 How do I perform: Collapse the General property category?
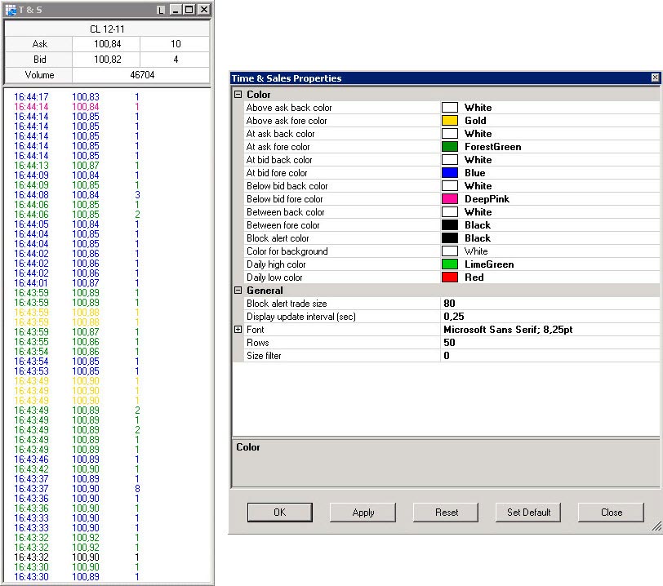(238, 291)
